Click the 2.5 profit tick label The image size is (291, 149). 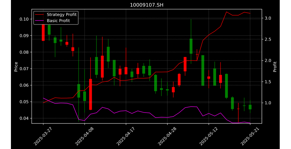tap(268, 39)
